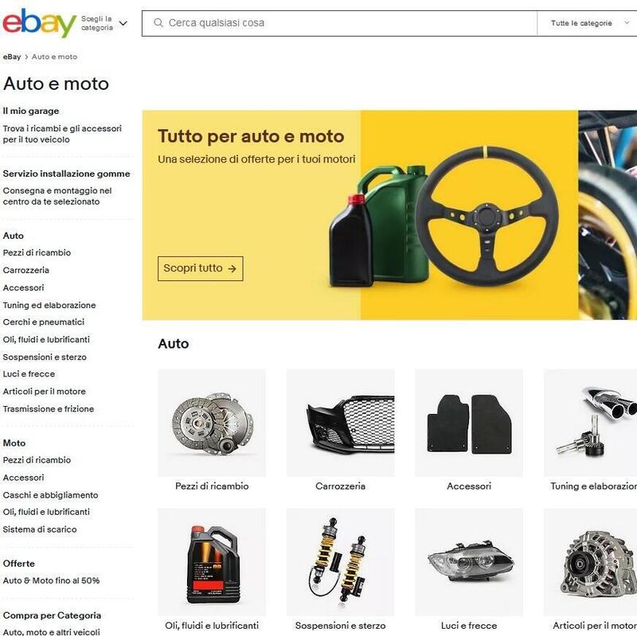Open the alternator Articoli per il motore thumbnail
Screen dimensions: 637x636
(x=590, y=562)
